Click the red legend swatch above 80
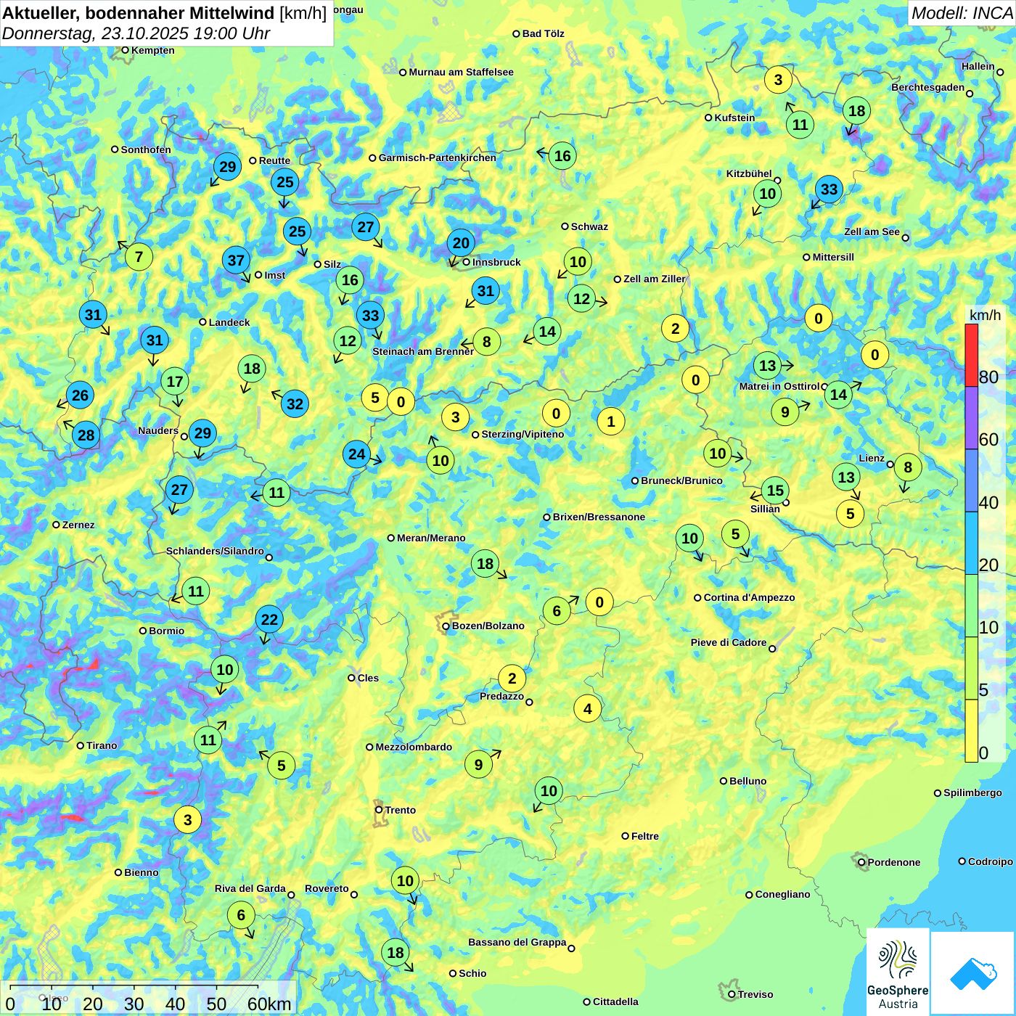The height and width of the screenshot is (1016, 1016). click(x=972, y=355)
